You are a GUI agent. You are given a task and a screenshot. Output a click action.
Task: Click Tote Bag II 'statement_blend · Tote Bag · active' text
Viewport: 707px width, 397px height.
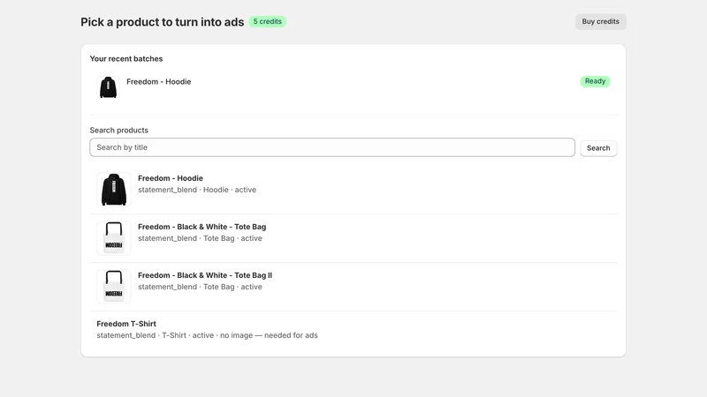point(200,287)
